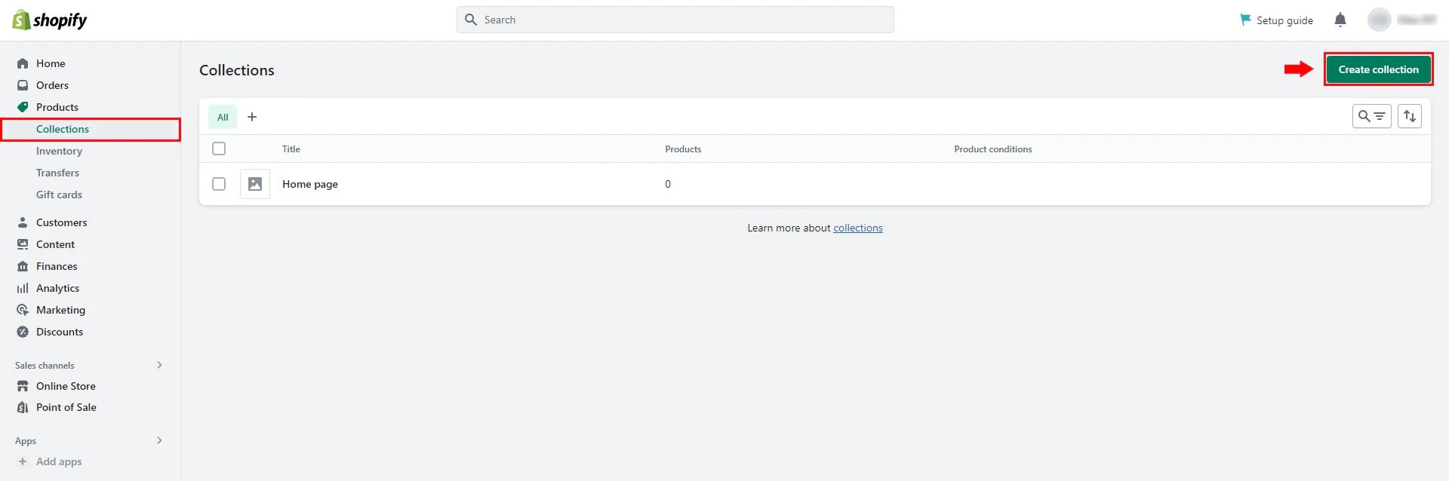Click the Home label in sidebar
1449x481 pixels.
51,63
